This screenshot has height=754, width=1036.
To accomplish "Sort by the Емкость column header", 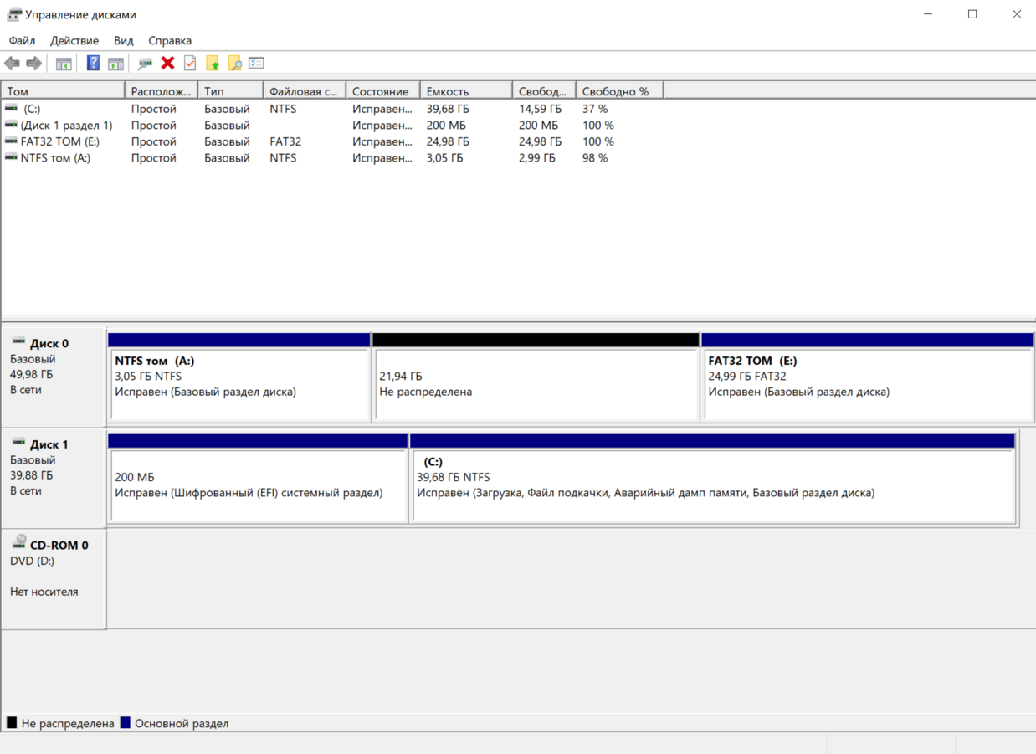I will coord(464,91).
